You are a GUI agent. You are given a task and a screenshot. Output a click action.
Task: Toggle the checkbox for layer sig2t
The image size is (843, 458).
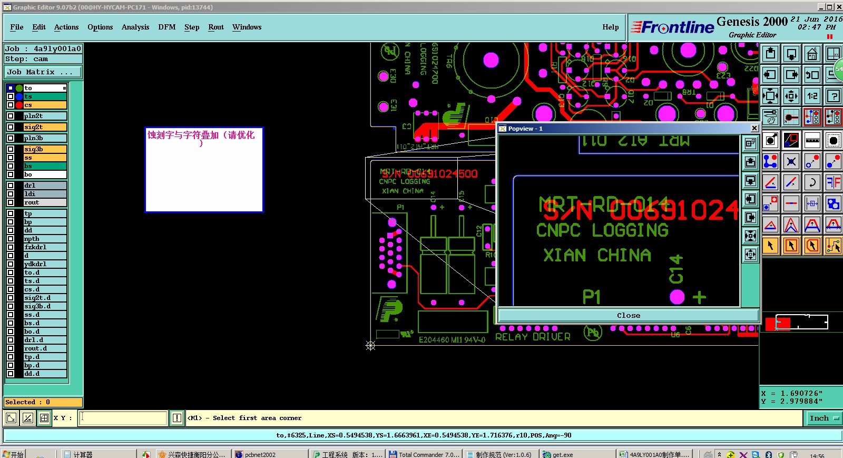[11, 127]
